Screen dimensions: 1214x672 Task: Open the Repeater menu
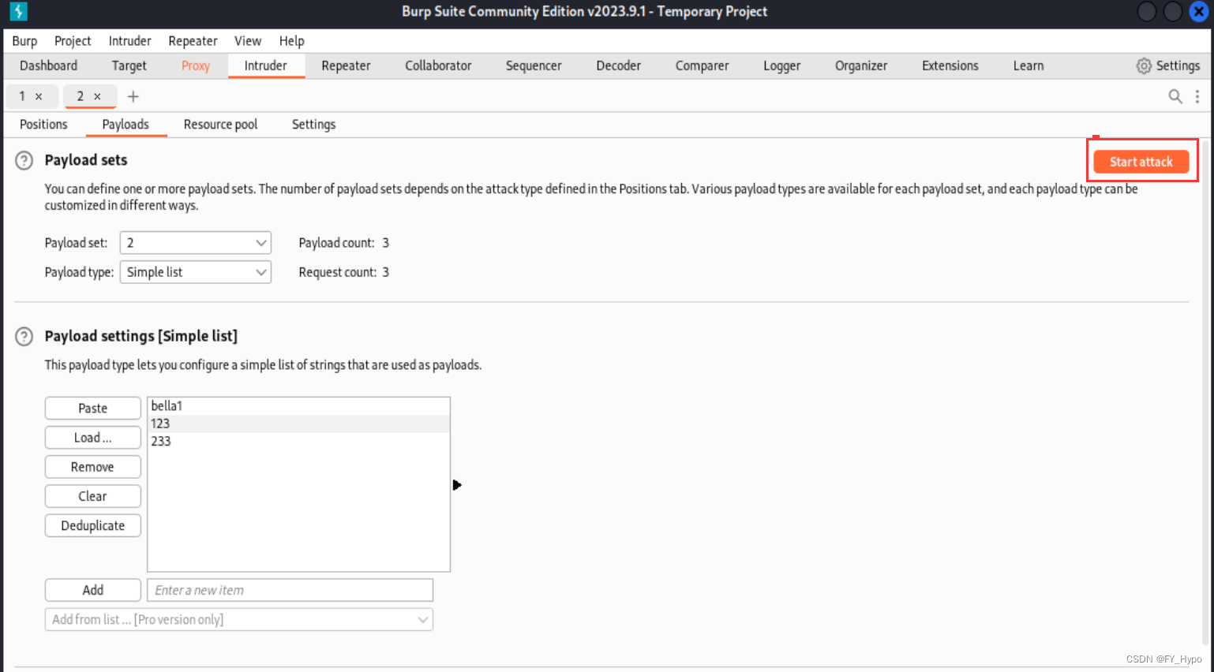pos(193,41)
